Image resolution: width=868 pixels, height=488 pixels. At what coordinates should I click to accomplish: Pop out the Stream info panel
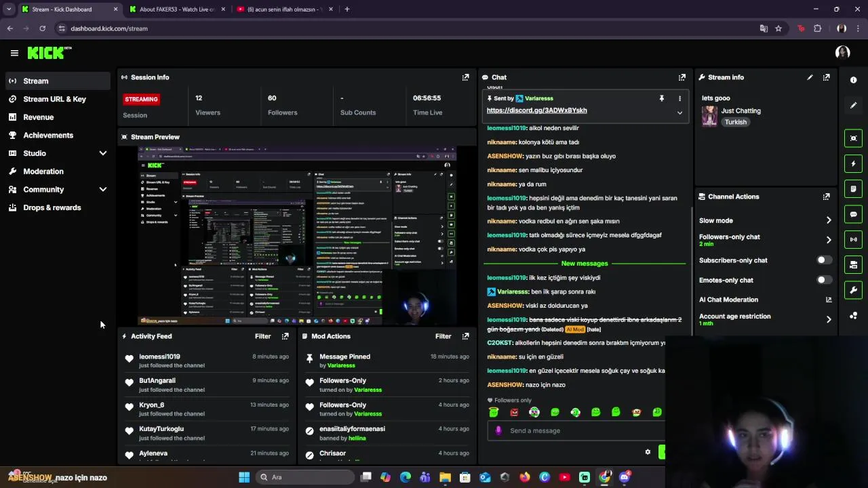click(x=826, y=77)
